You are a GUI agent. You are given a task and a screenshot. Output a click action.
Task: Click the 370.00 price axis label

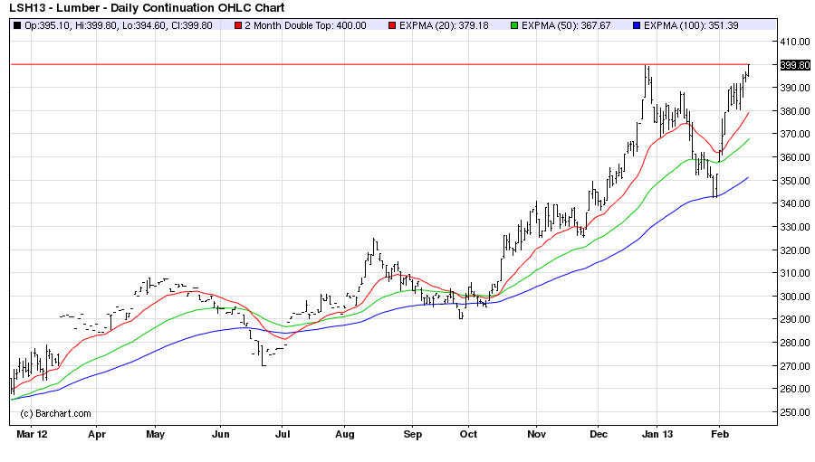[x=795, y=134]
